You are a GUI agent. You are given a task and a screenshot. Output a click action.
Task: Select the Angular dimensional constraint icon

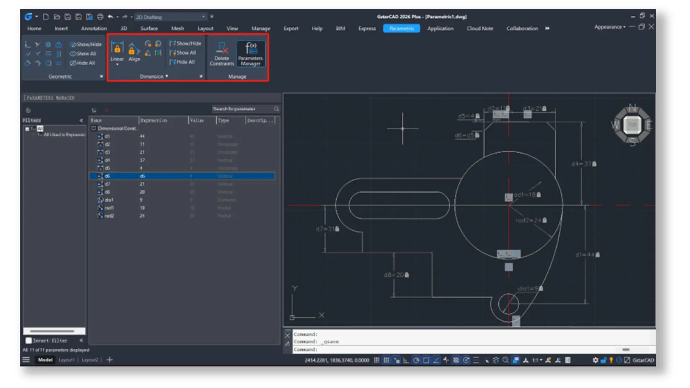point(148,53)
